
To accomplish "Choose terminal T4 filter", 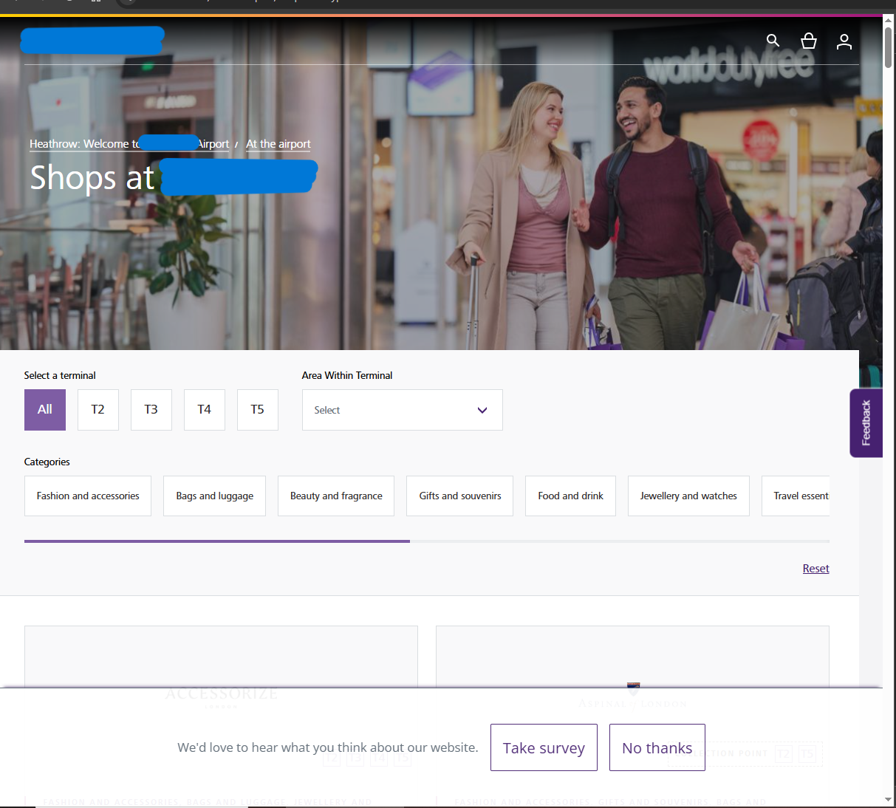I will point(205,410).
